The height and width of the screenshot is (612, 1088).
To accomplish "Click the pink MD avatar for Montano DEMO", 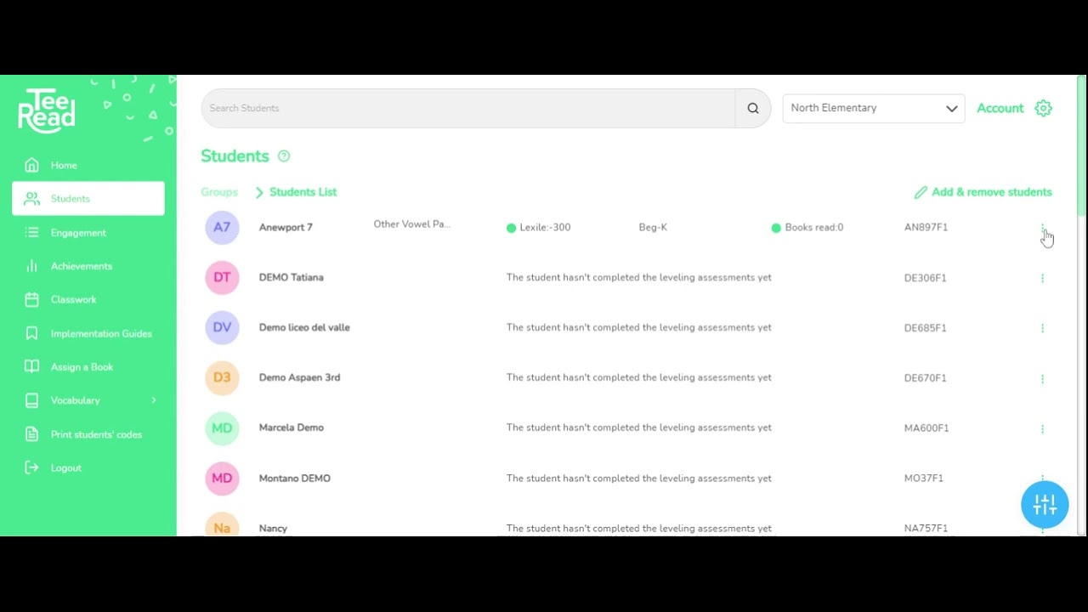I will click(x=222, y=478).
